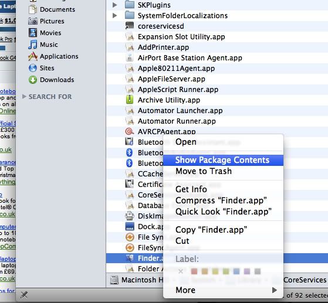Image resolution: width=328 pixels, height=303 pixels.
Task: Open the Movies film strip icon
Action: 33,33
